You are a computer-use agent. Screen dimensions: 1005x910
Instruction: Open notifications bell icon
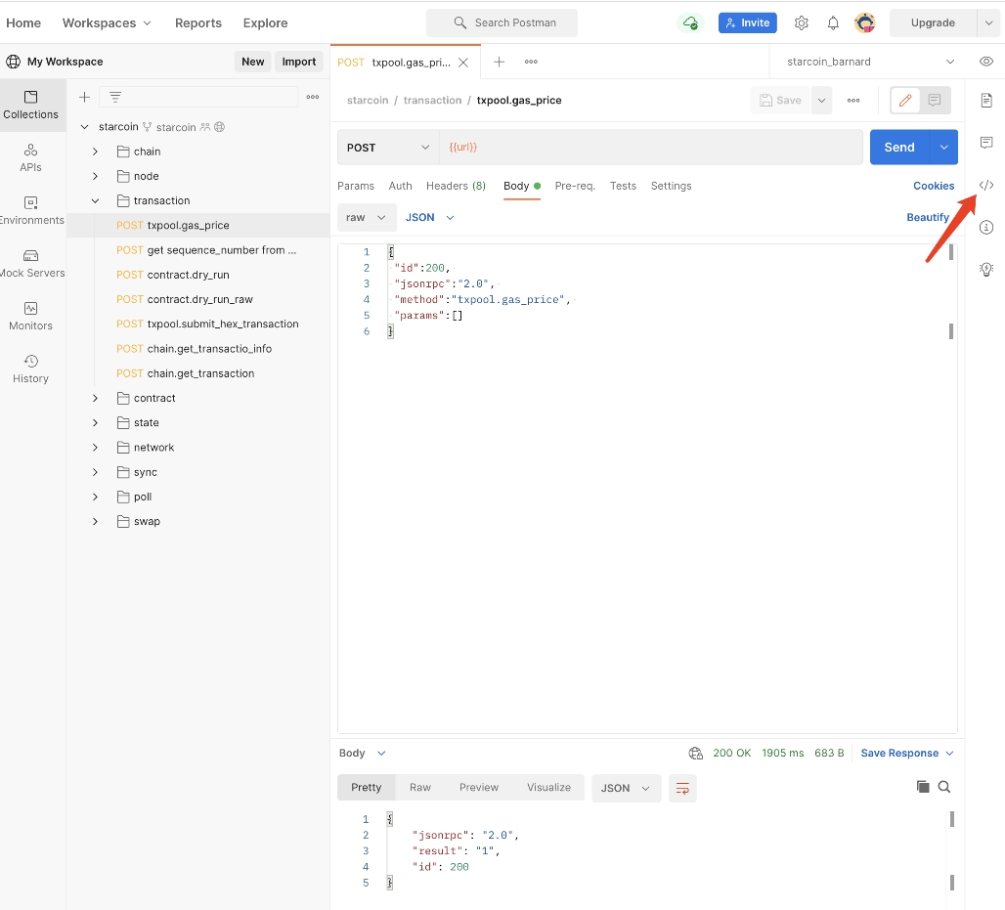(x=833, y=23)
